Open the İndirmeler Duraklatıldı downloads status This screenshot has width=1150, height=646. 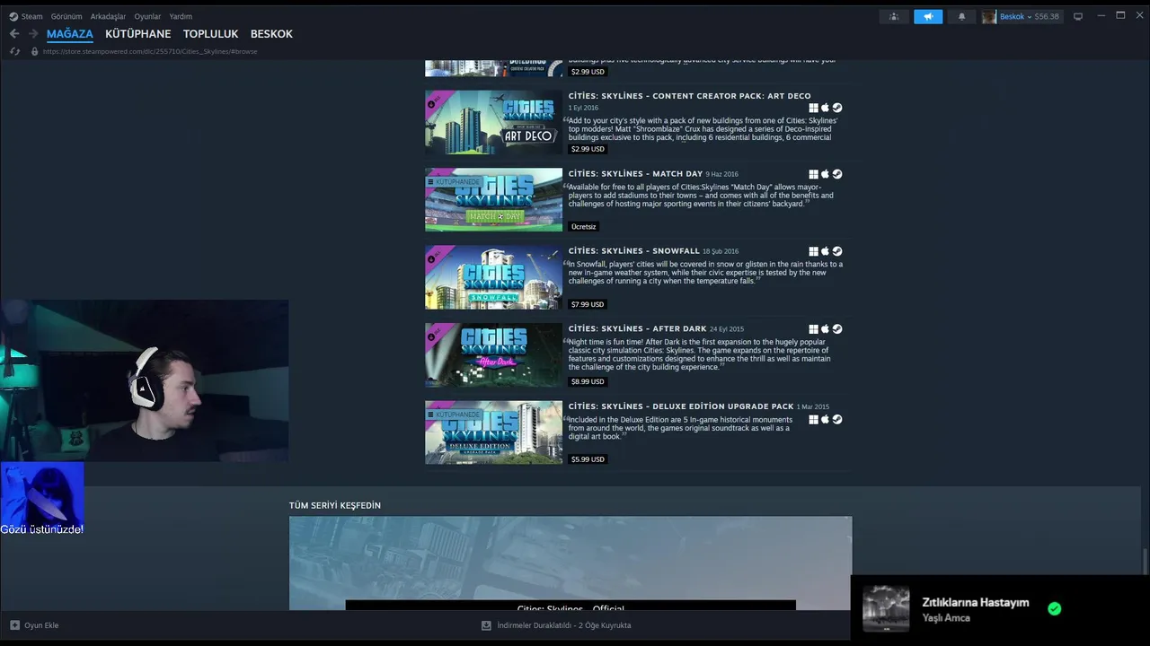556,625
